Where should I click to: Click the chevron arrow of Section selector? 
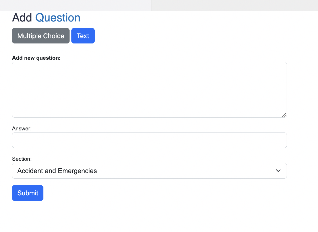click(x=278, y=171)
